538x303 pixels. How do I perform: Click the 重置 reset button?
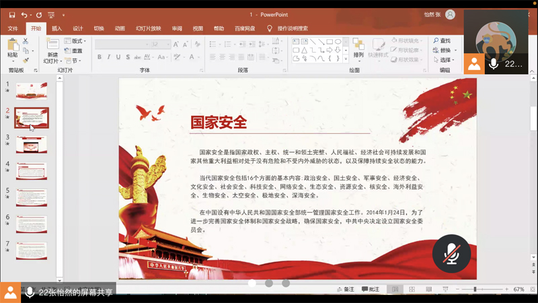pos(74,50)
